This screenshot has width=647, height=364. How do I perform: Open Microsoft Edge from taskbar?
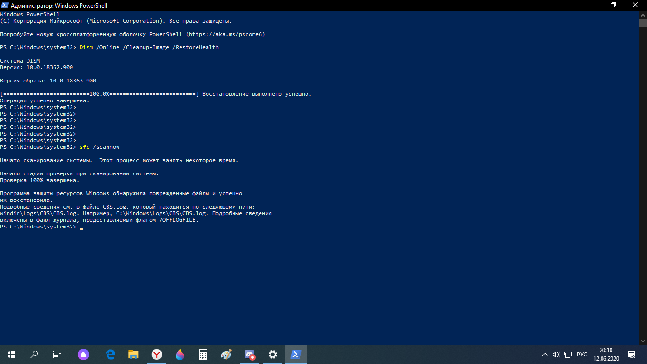(111, 354)
